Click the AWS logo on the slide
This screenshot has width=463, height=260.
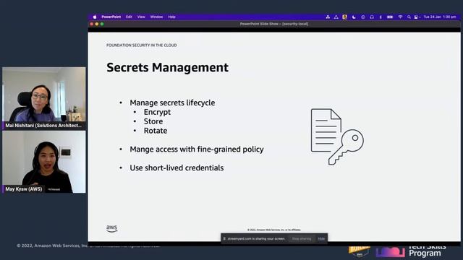(112, 228)
